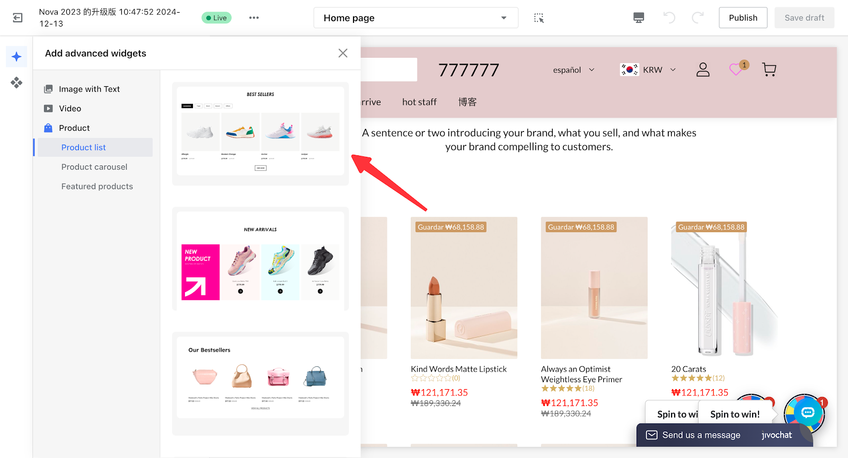Activate the element inspector selection tool

pyautogui.click(x=539, y=18)
